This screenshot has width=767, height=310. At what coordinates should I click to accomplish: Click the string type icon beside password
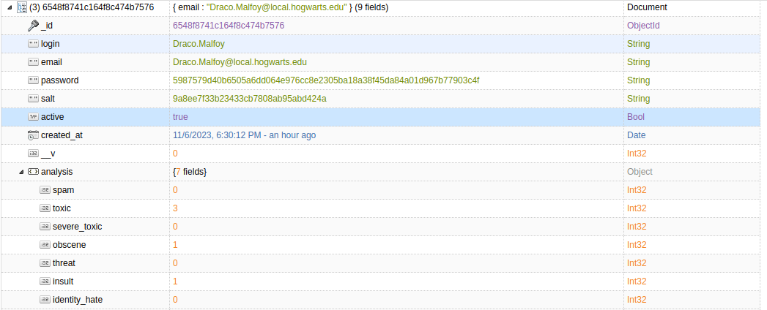[x=33, y=80]
